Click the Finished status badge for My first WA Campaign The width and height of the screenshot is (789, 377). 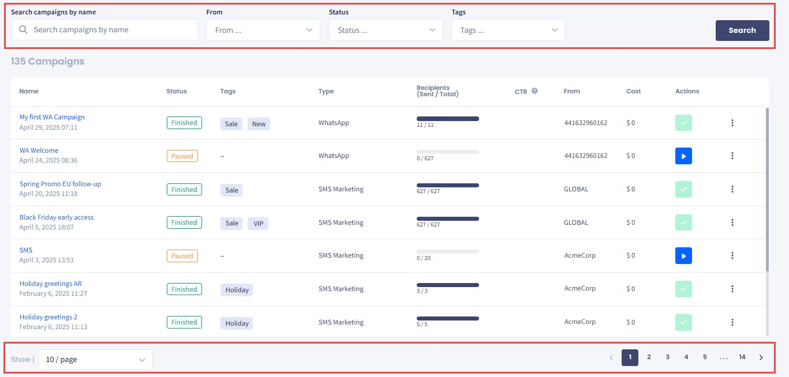pyautogui.click(x=184, y=123)
